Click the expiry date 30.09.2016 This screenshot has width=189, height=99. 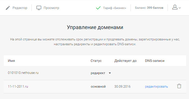click(122, 87)
